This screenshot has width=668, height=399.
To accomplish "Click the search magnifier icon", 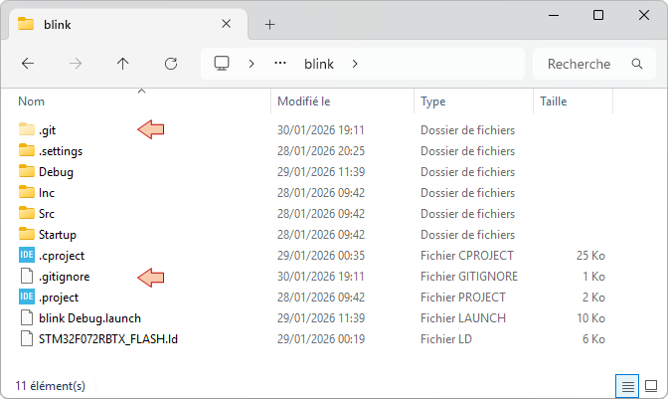I will [x=636, y=64].
